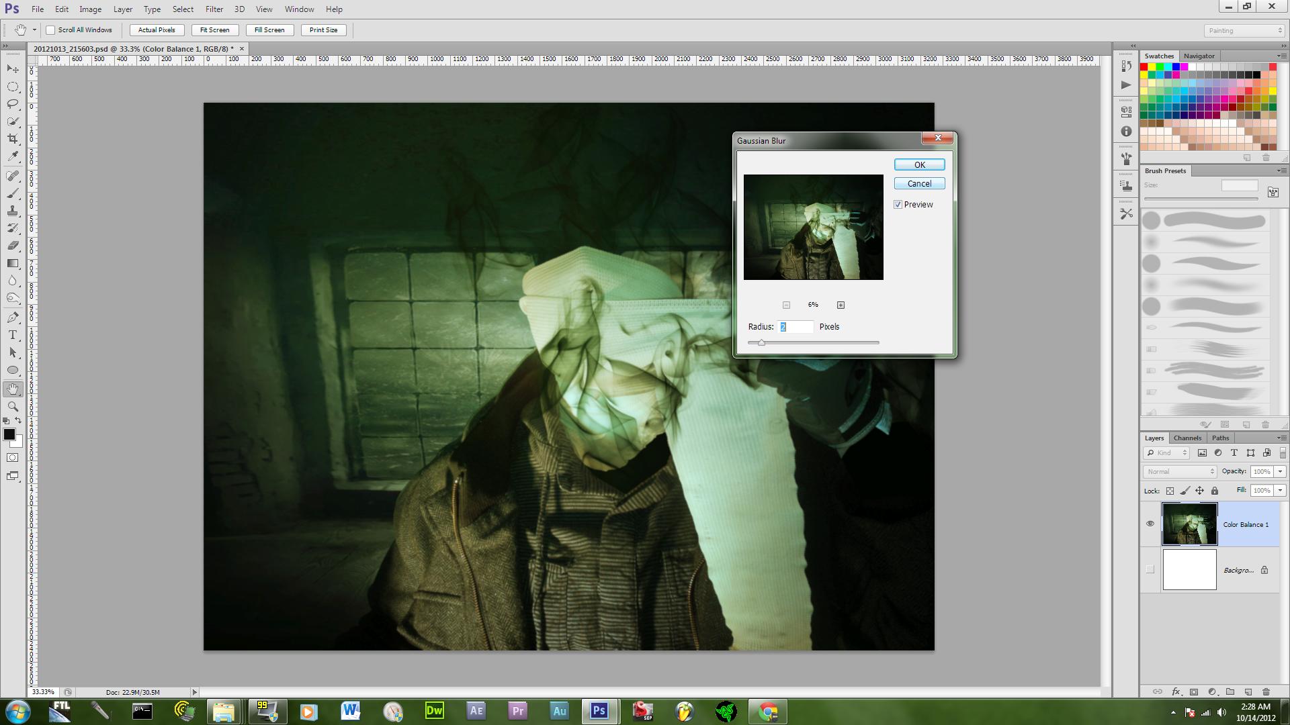
Task: Open the Info panel icon
Action: (x=1127, y=132)
